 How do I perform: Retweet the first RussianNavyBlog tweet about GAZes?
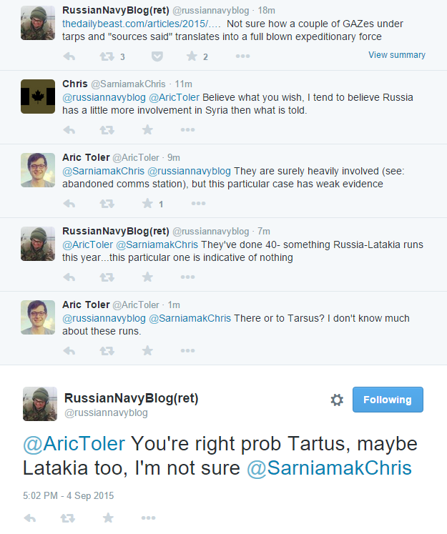click(107, 56)
